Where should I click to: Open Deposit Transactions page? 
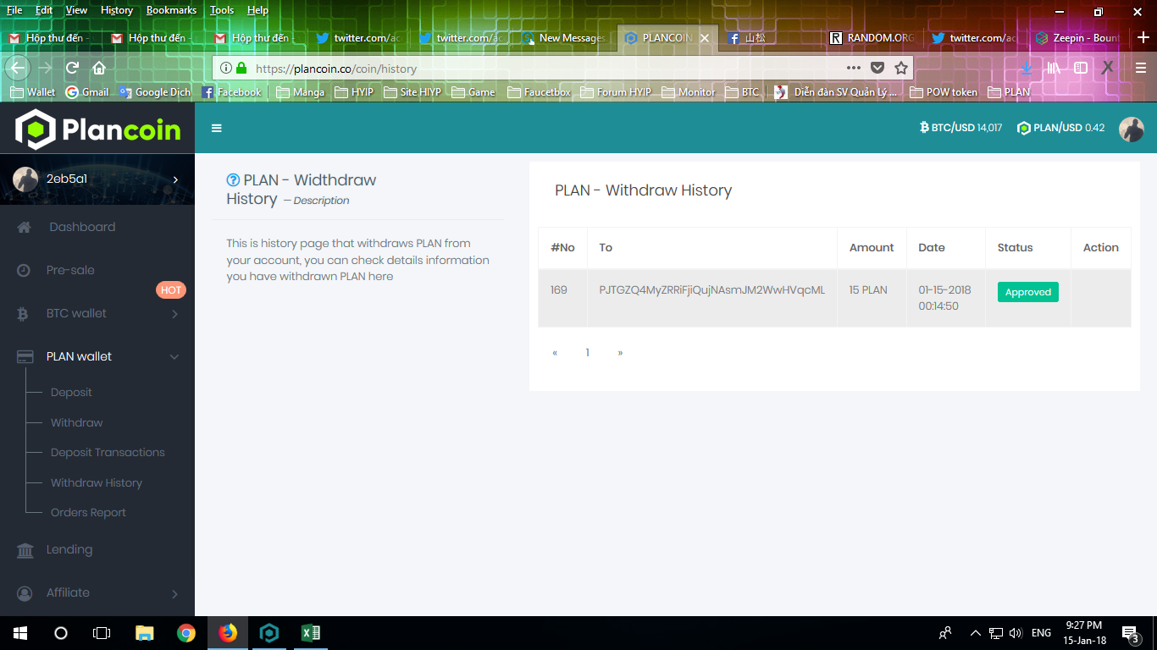[108, 452]
